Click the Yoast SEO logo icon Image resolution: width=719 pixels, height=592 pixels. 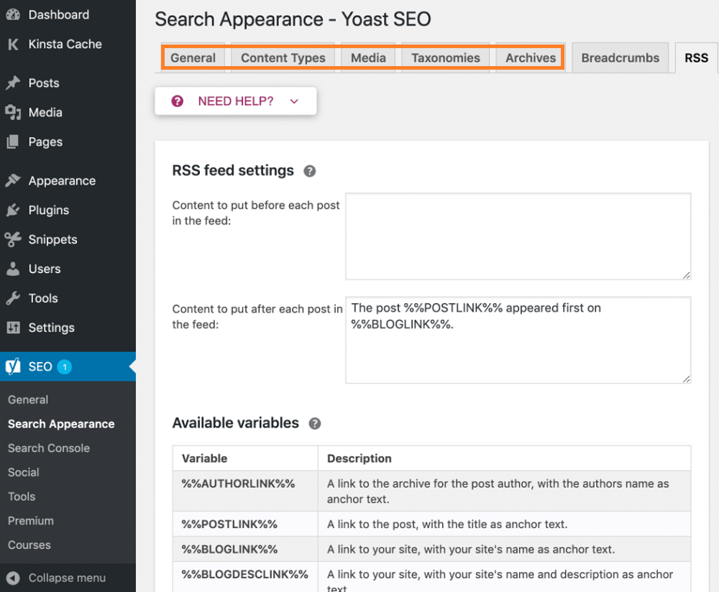(13, 366)
